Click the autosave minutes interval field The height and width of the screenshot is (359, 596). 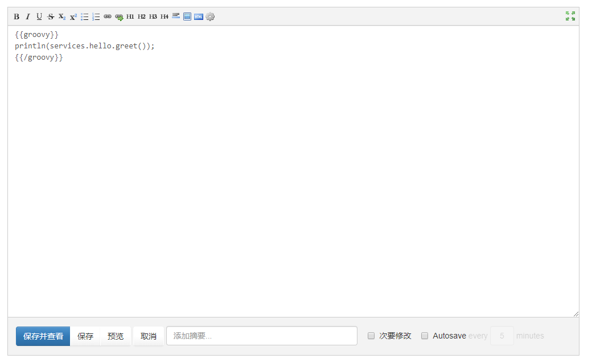pos(502,336)
